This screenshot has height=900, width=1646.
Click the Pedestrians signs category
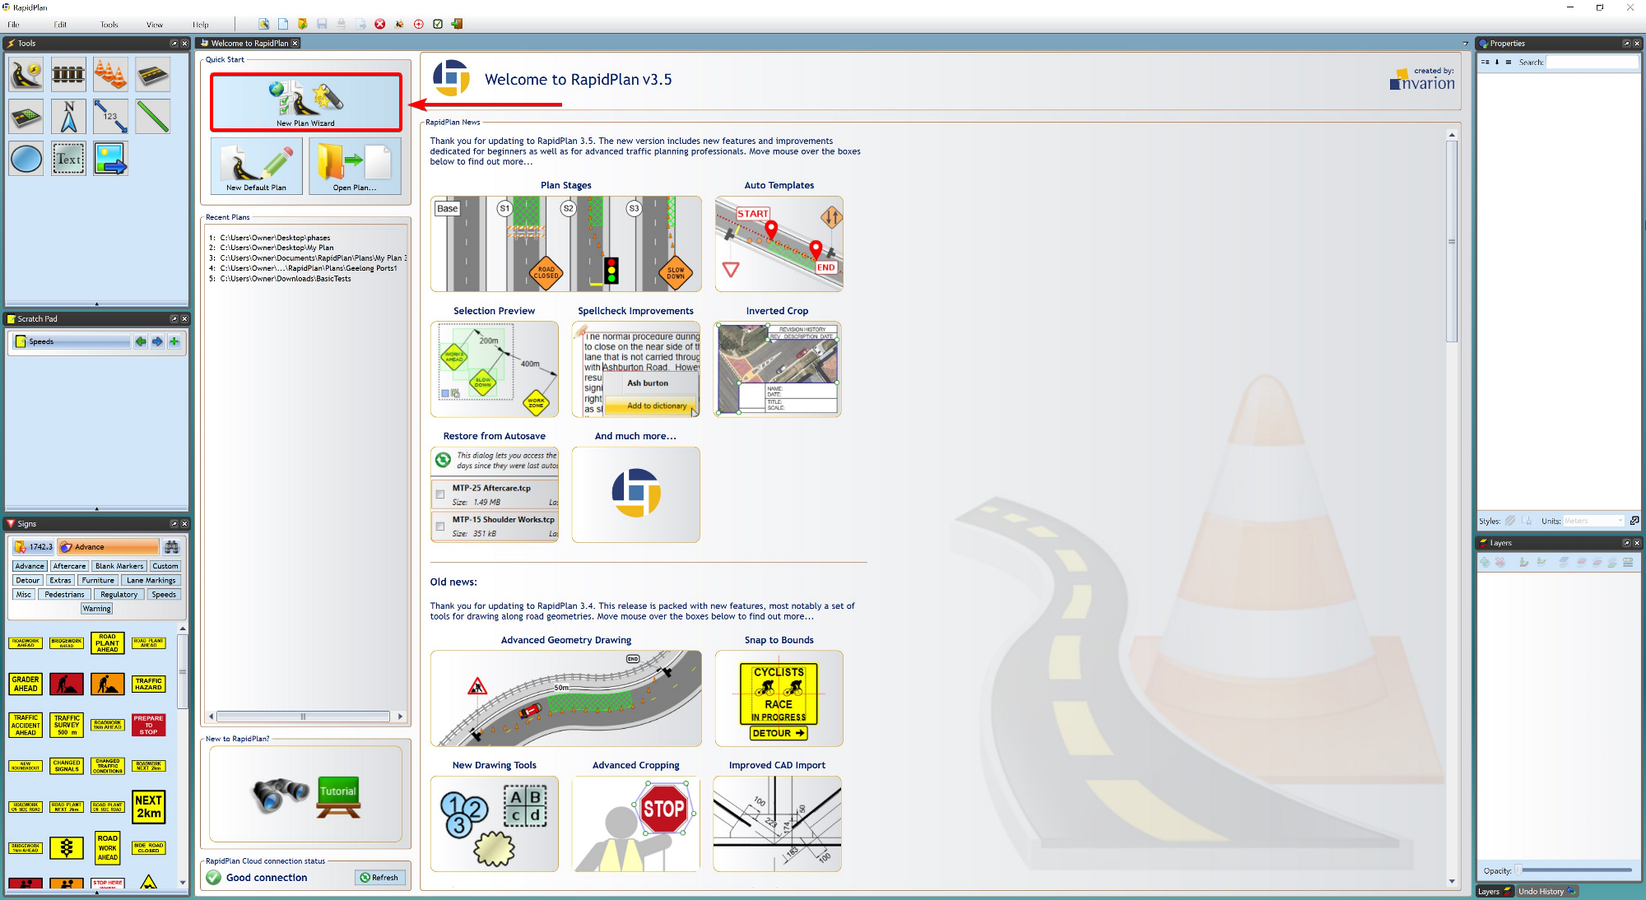pos(63,595)
